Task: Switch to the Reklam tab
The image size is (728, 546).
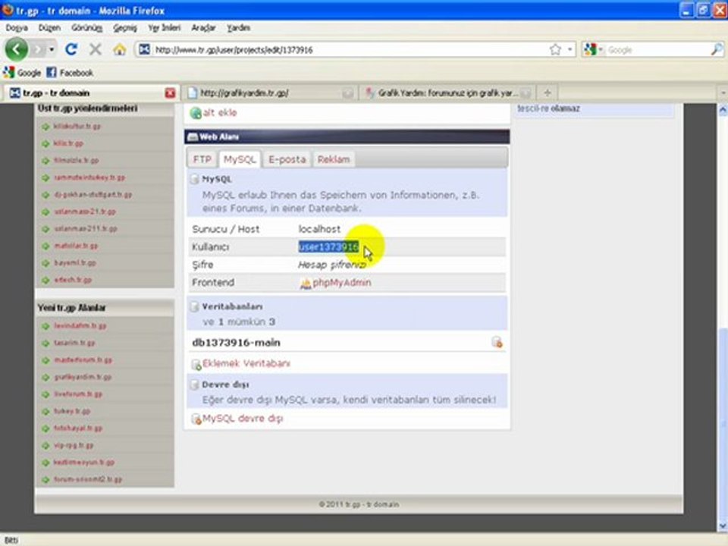Action: pos(334,159)
